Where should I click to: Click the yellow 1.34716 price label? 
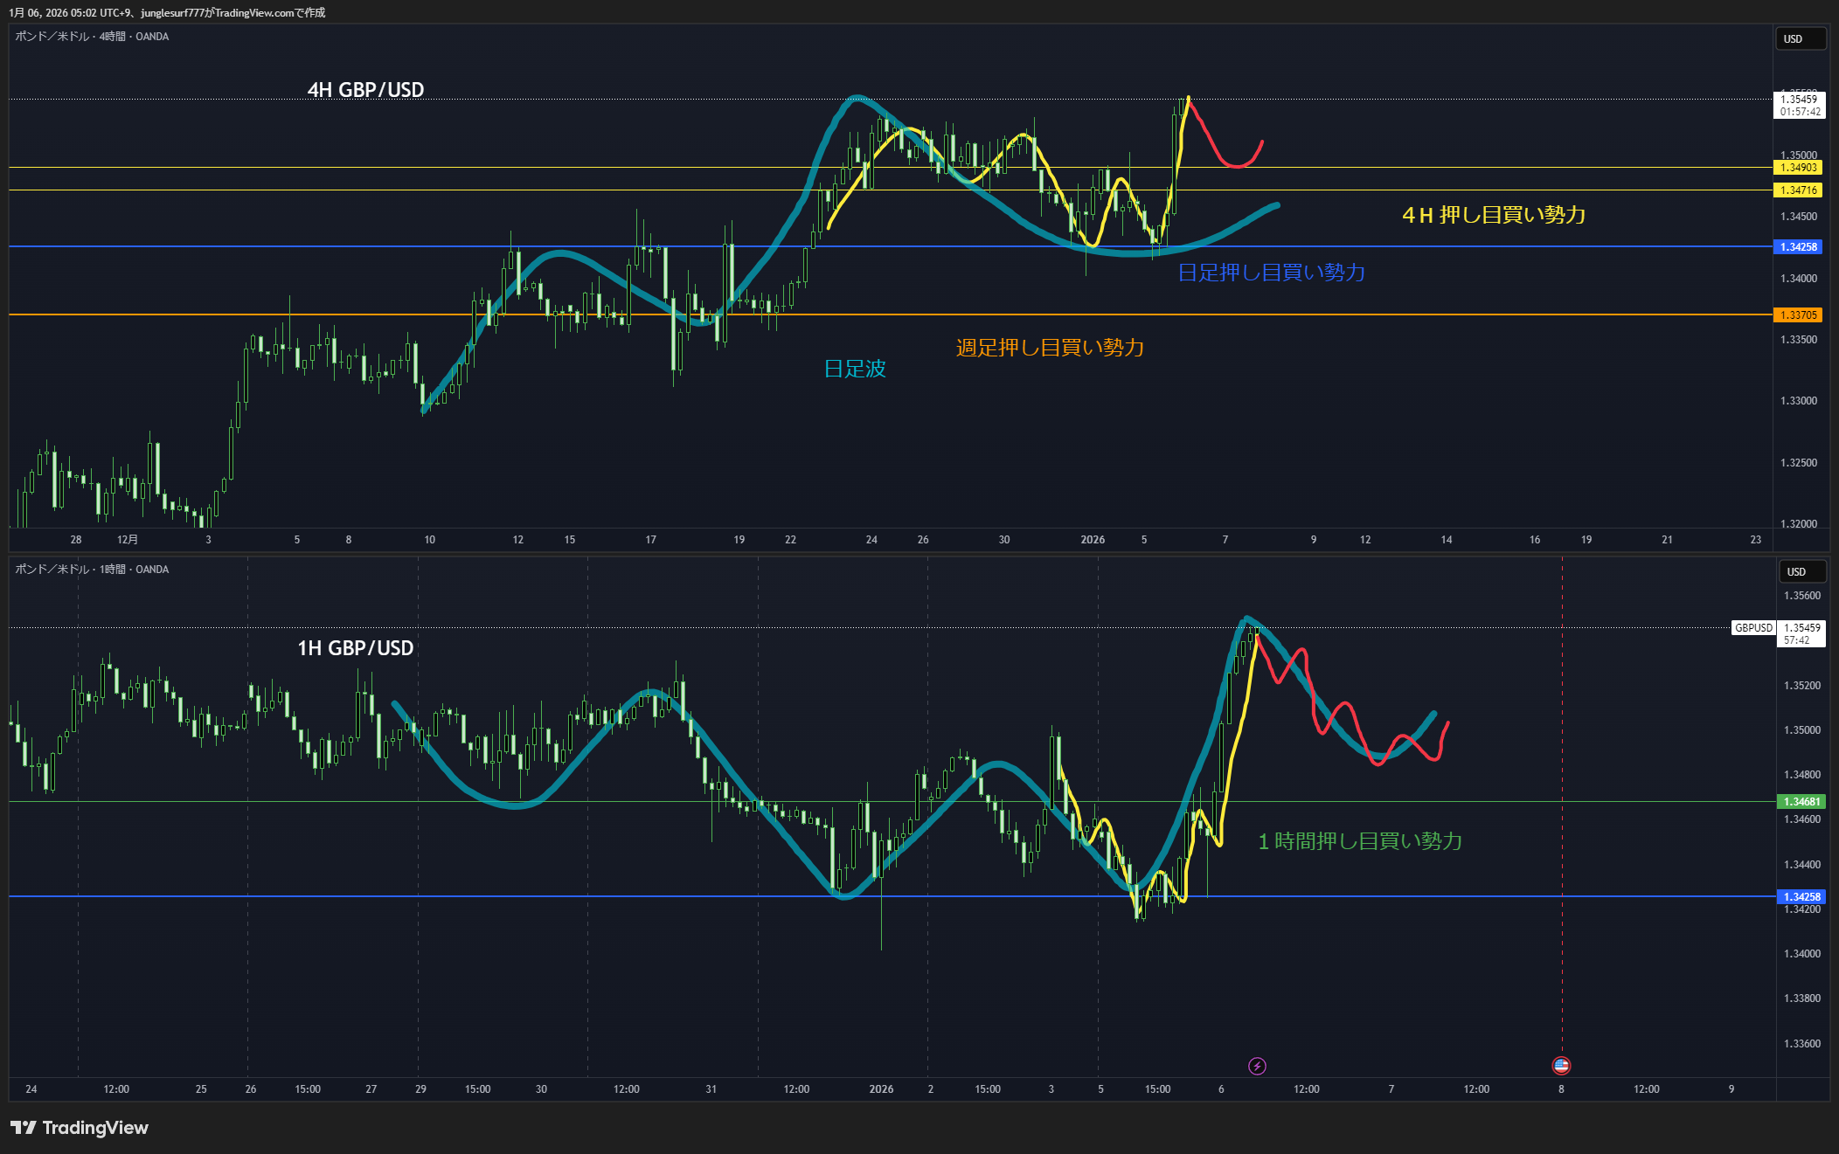coord(1798,190)
